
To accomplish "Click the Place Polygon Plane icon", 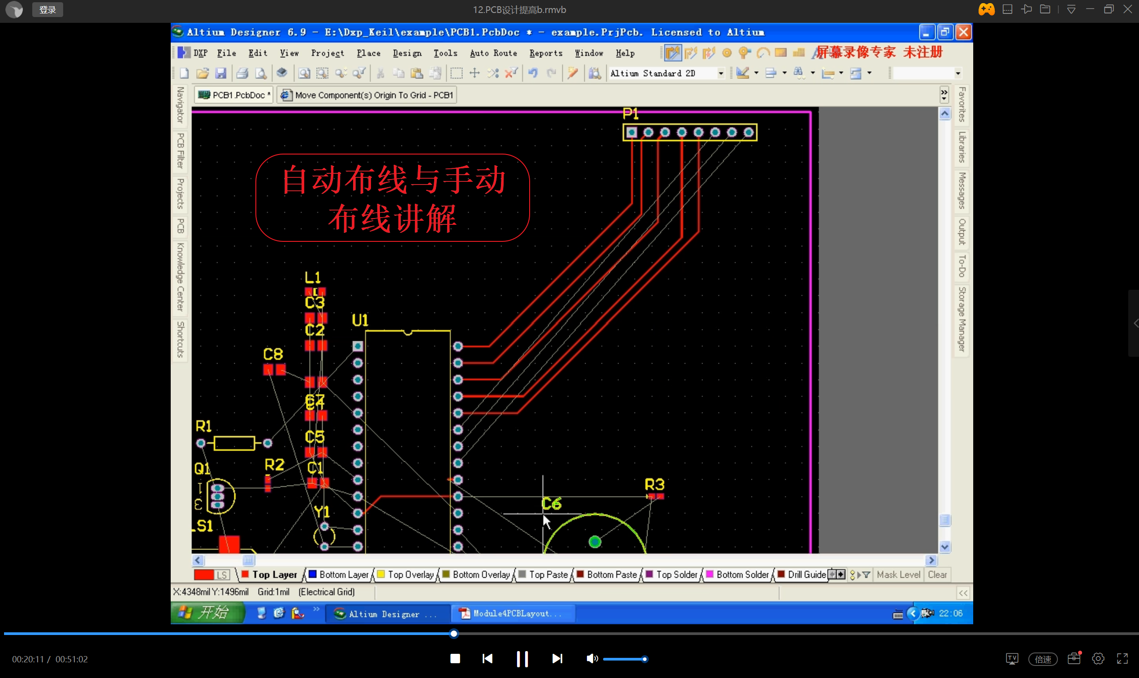I will tap(799, 53).
